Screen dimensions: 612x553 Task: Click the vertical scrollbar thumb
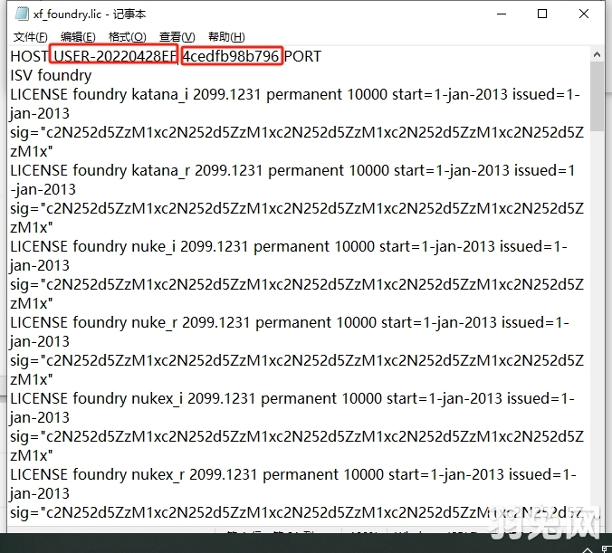[x=598, y=100]
